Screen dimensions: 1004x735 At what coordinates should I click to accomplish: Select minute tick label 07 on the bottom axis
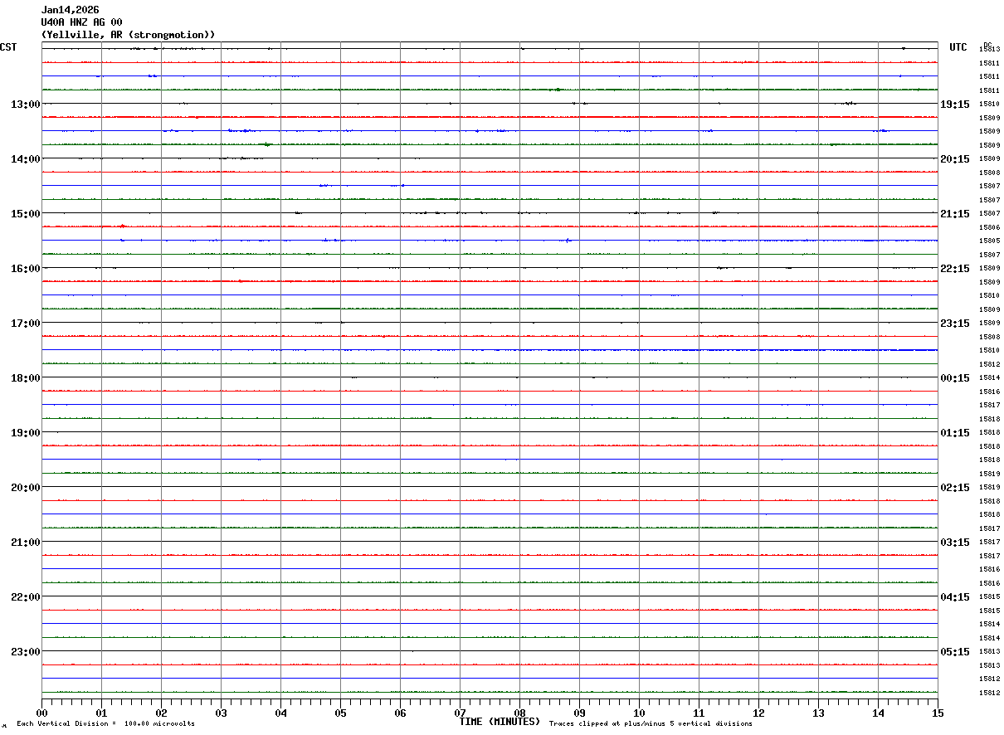(460, 713)
